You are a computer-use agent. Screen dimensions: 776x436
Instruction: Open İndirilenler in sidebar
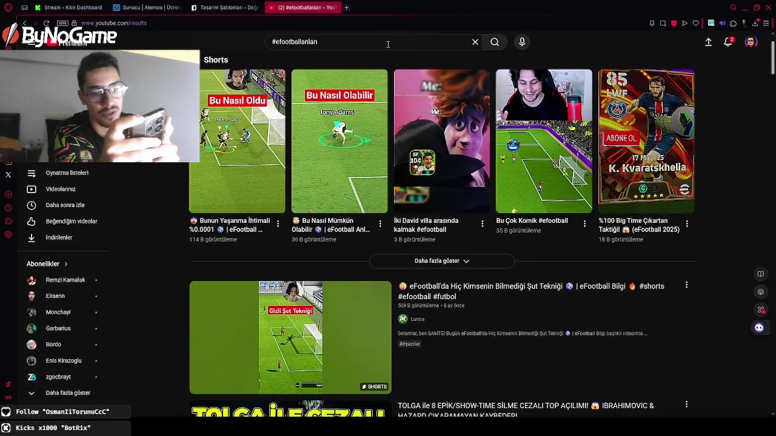[x=63, y=237]
